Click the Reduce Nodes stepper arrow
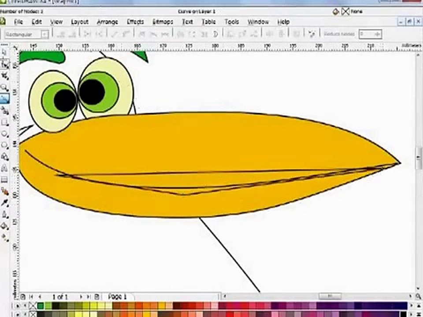This screenshot has width=423, height=317. click(x=377, y=34)
